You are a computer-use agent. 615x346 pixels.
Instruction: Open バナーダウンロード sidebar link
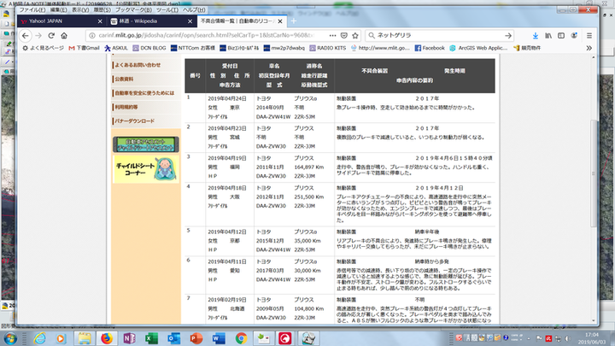click(x=134, y=121)
